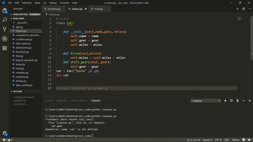This screenshot has height=142, width=253.
Task: Click the classes.py breadcrumb
Action: pos(53,14)
